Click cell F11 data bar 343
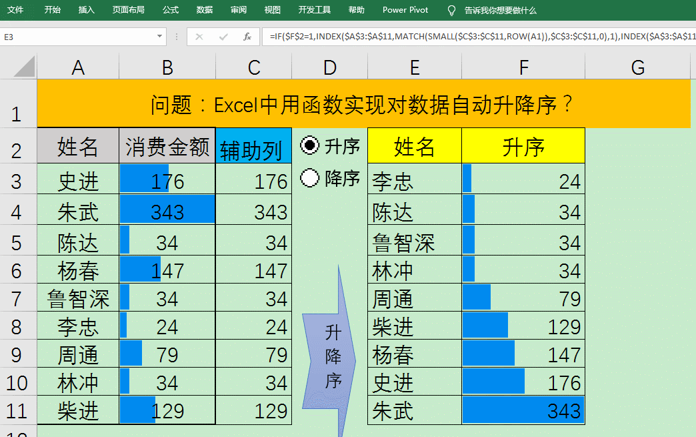696x437 pixels. point(524,410)
